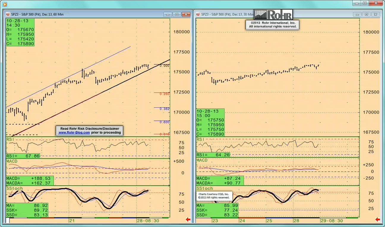Click the red arrow on the 60 Min chart
Viewport: 385px width, 227px height.
coord(188,220)
